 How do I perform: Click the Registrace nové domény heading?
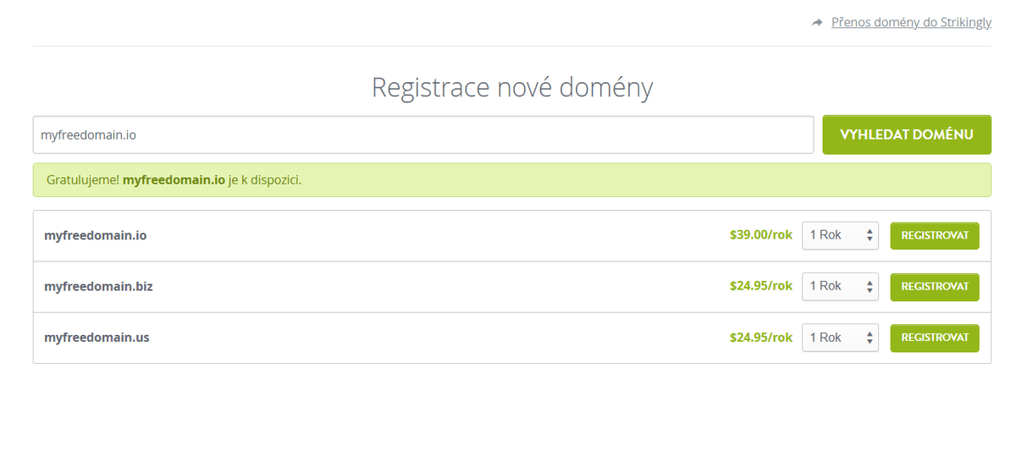pos(512,87)
